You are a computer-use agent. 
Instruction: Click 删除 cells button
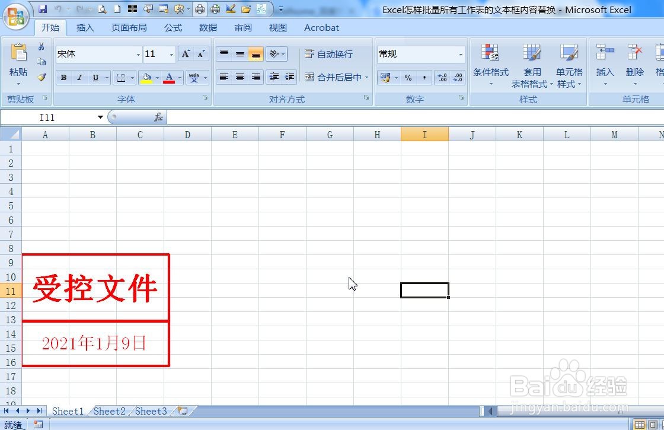(x=634, y=65)
